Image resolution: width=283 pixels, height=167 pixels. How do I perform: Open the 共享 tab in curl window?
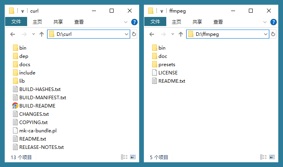[58, 22]
